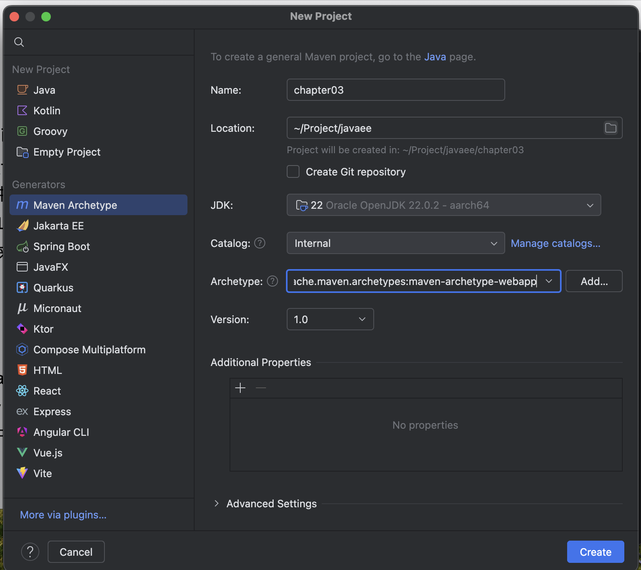This screenshot has width=641, height=570.
Task: Click the JavaFX window icon
Action: (22, 267)
